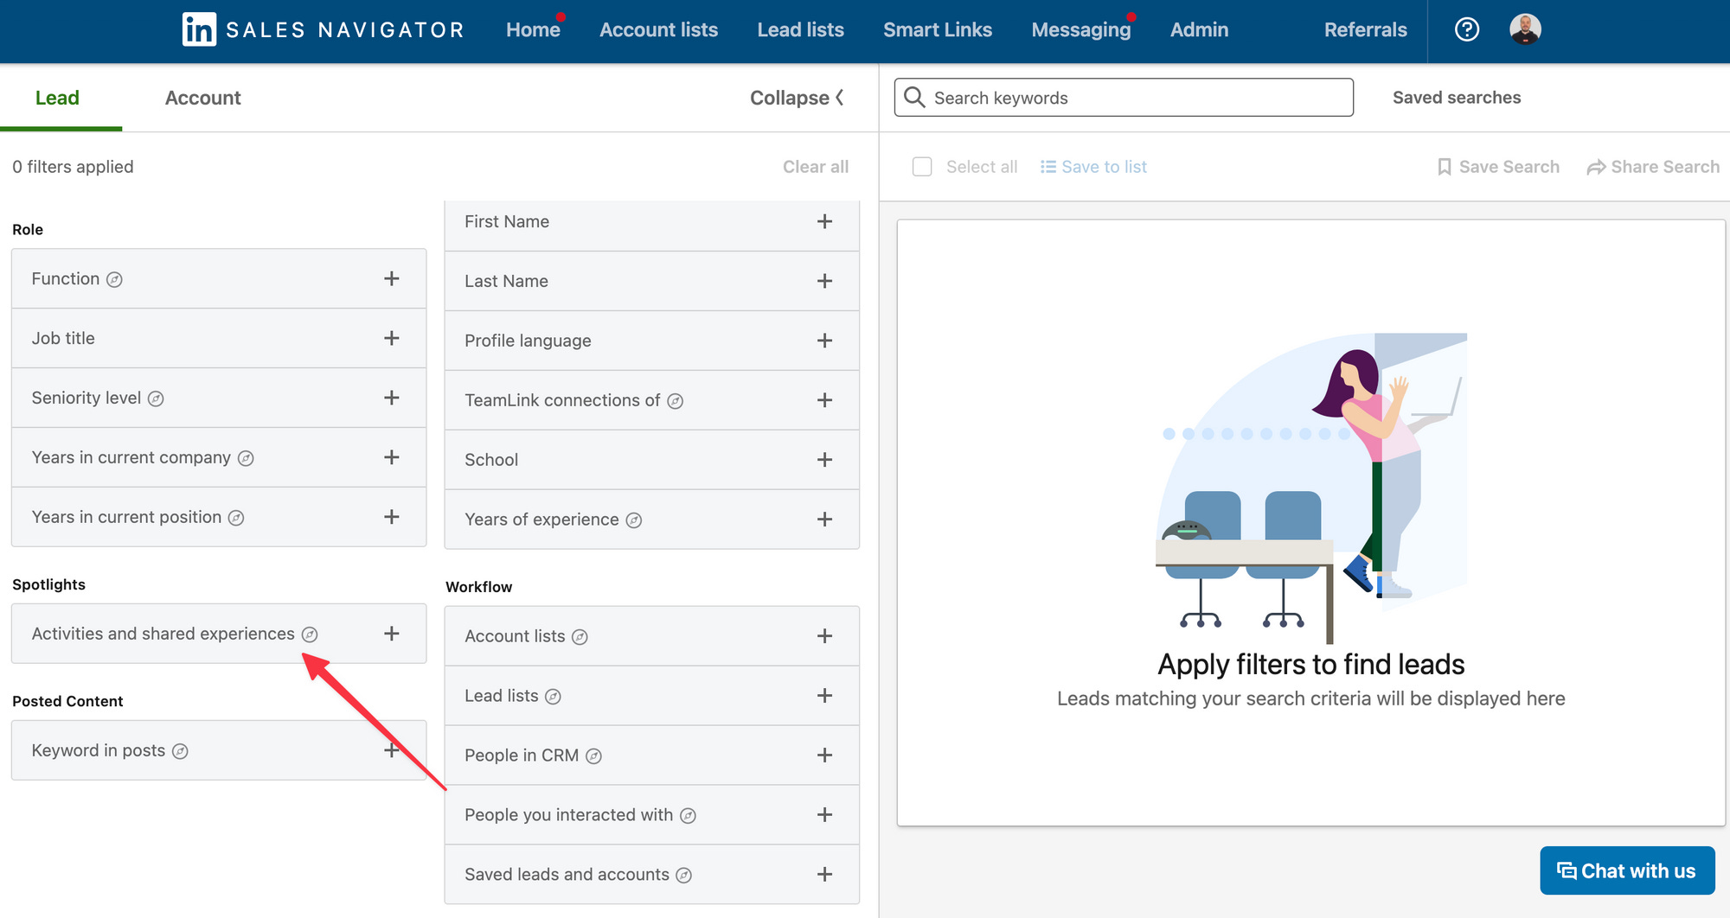Expand the Function filter

point(392,278)
